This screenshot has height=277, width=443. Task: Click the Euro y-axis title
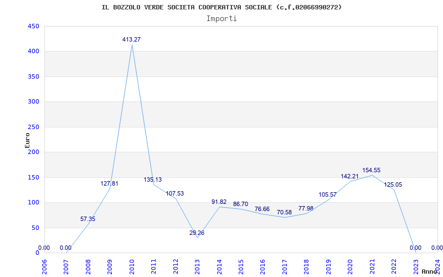click(27, 140)
